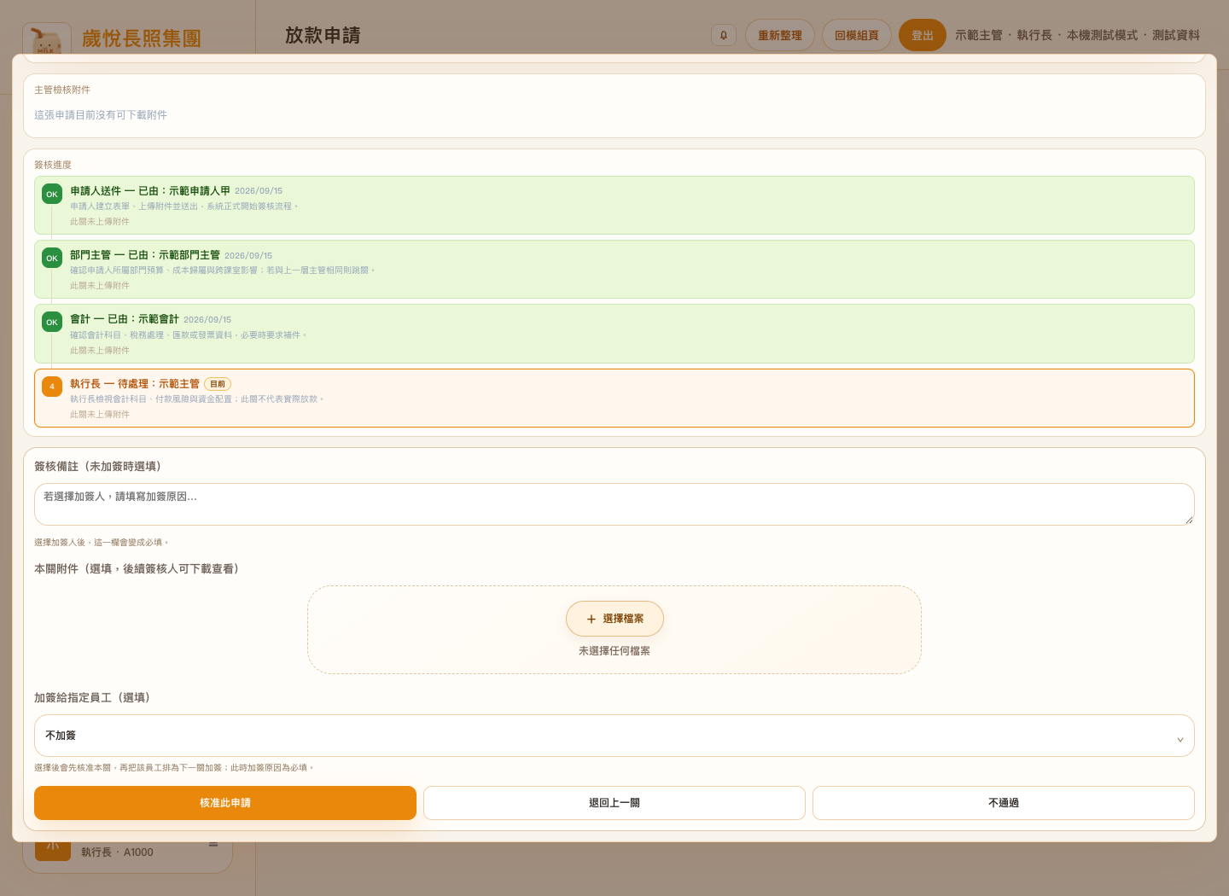Click the user info text '示範主管 · 執行長'

[x=1004, y=35]
